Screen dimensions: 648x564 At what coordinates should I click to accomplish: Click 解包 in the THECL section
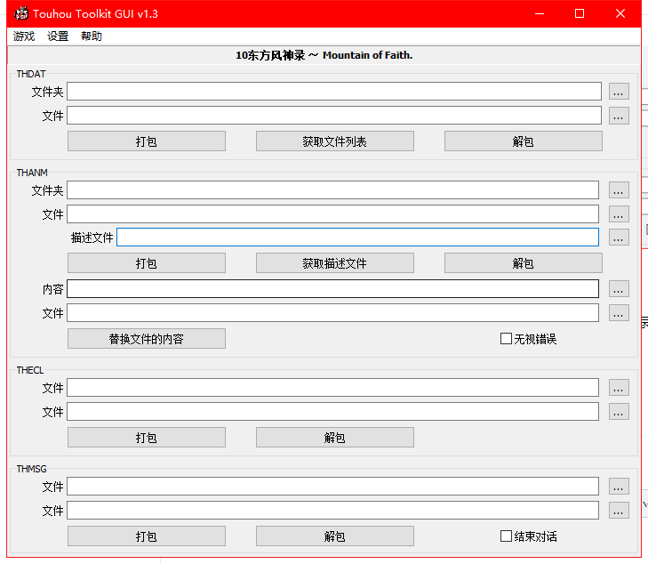point(335,438)
